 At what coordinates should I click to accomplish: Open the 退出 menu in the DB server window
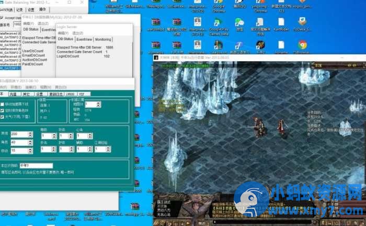43,23
